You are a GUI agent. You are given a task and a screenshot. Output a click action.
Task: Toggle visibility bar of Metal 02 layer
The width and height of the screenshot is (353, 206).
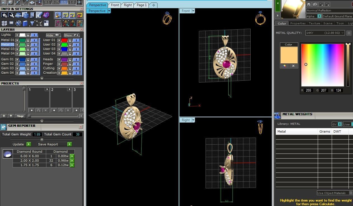pyautogui.click(x=34, y=45)
